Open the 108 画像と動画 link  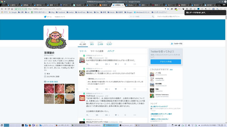(x=52, y=81)
